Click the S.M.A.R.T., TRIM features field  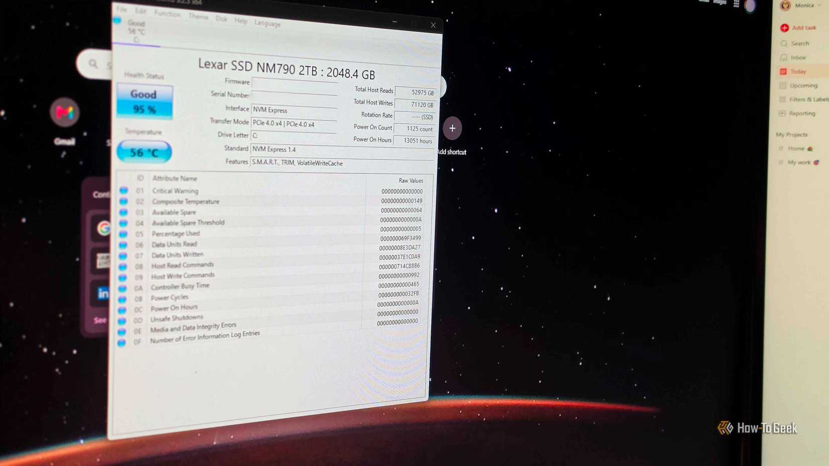pos(342,163)
